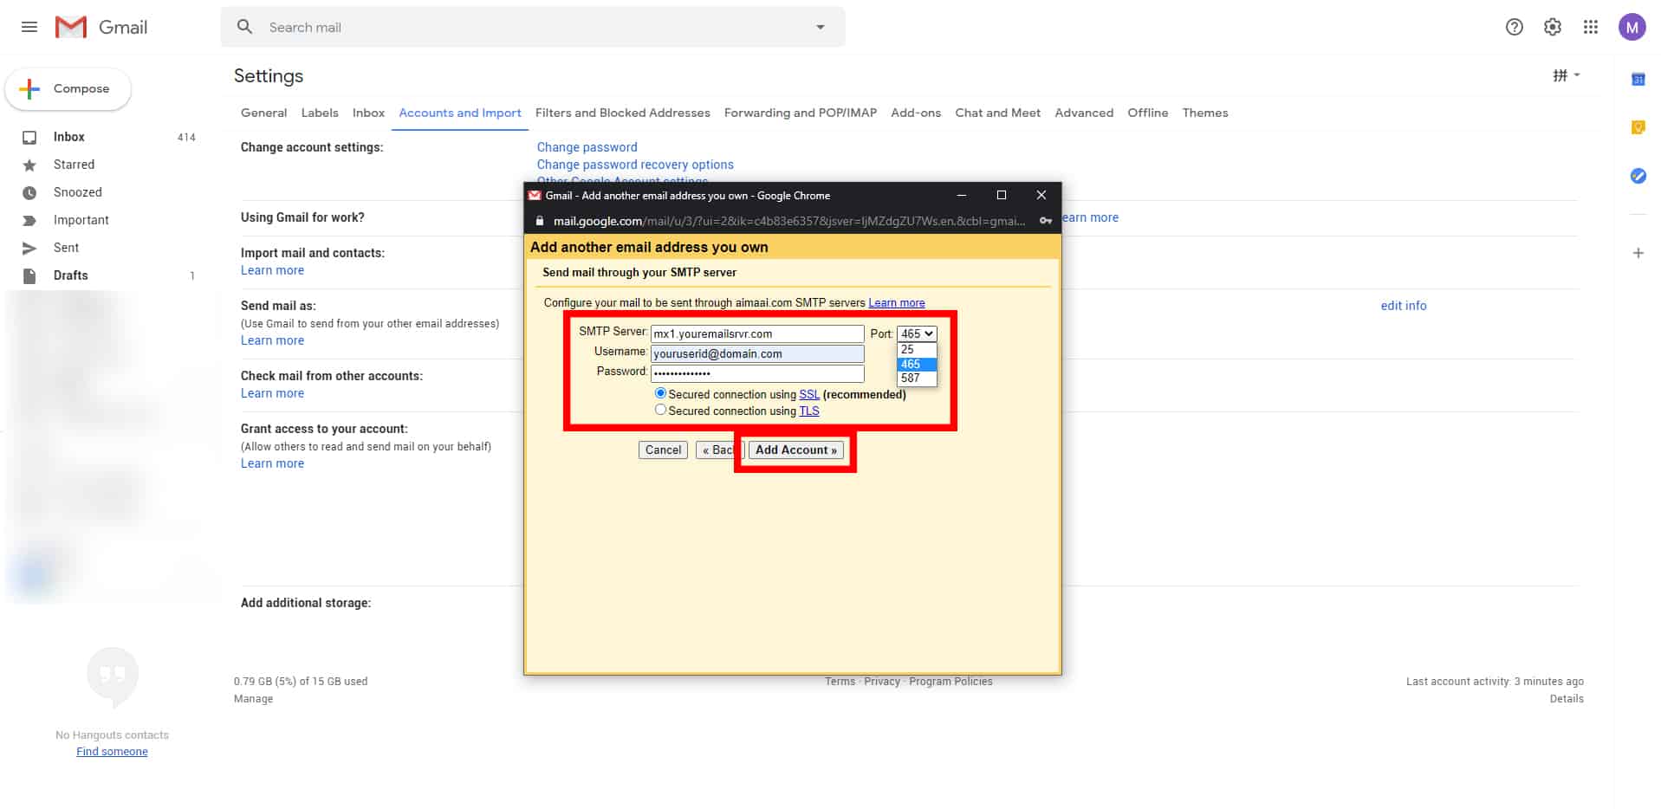Open Google Tasks side panel icon
This screenshot has width=1661, height=809.
[1638, 176]
